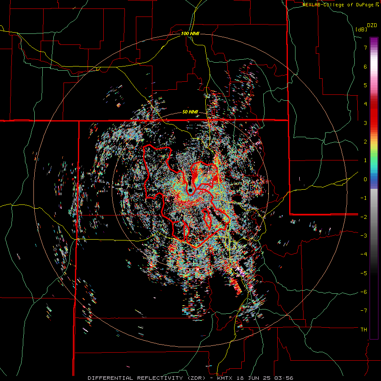Click the 2 tick label on the scale
This screenshot has width=381, height=381.
click(365, 142)
